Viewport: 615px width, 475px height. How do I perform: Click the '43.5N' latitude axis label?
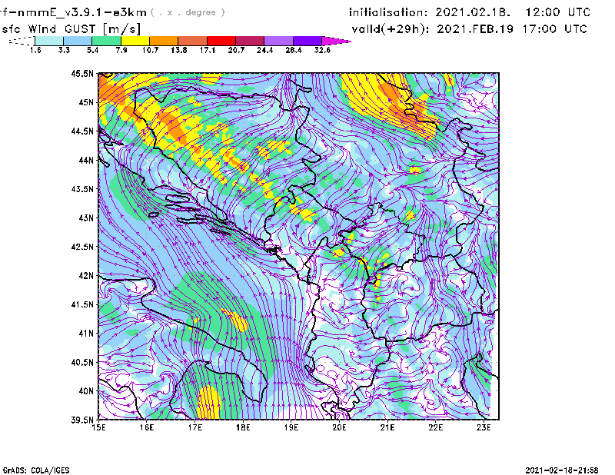point(82,189)
